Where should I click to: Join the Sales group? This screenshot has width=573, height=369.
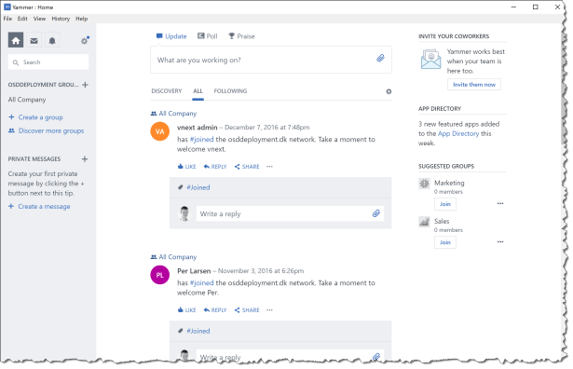(x=445, y=242)
